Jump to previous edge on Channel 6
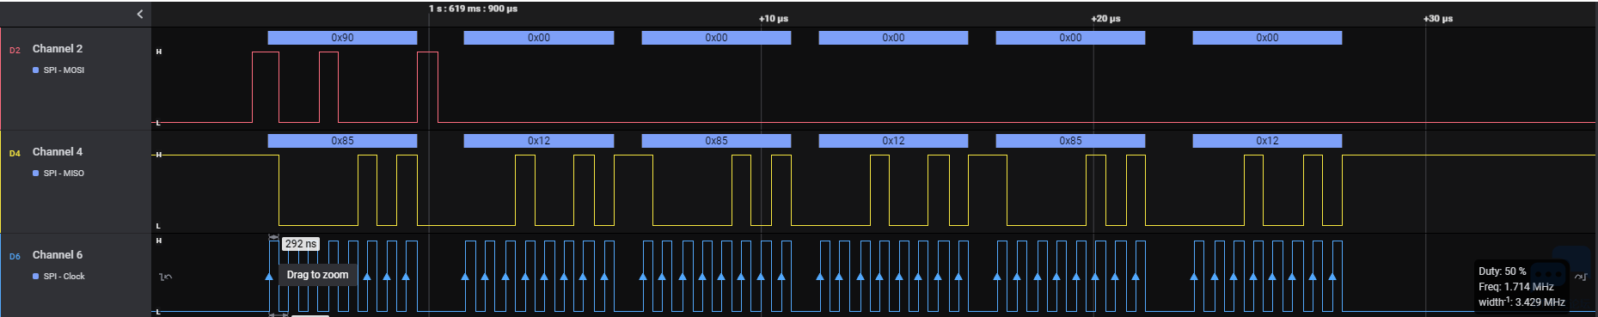The height and width of the screenshot is (317, 1598). pos(166,277)
